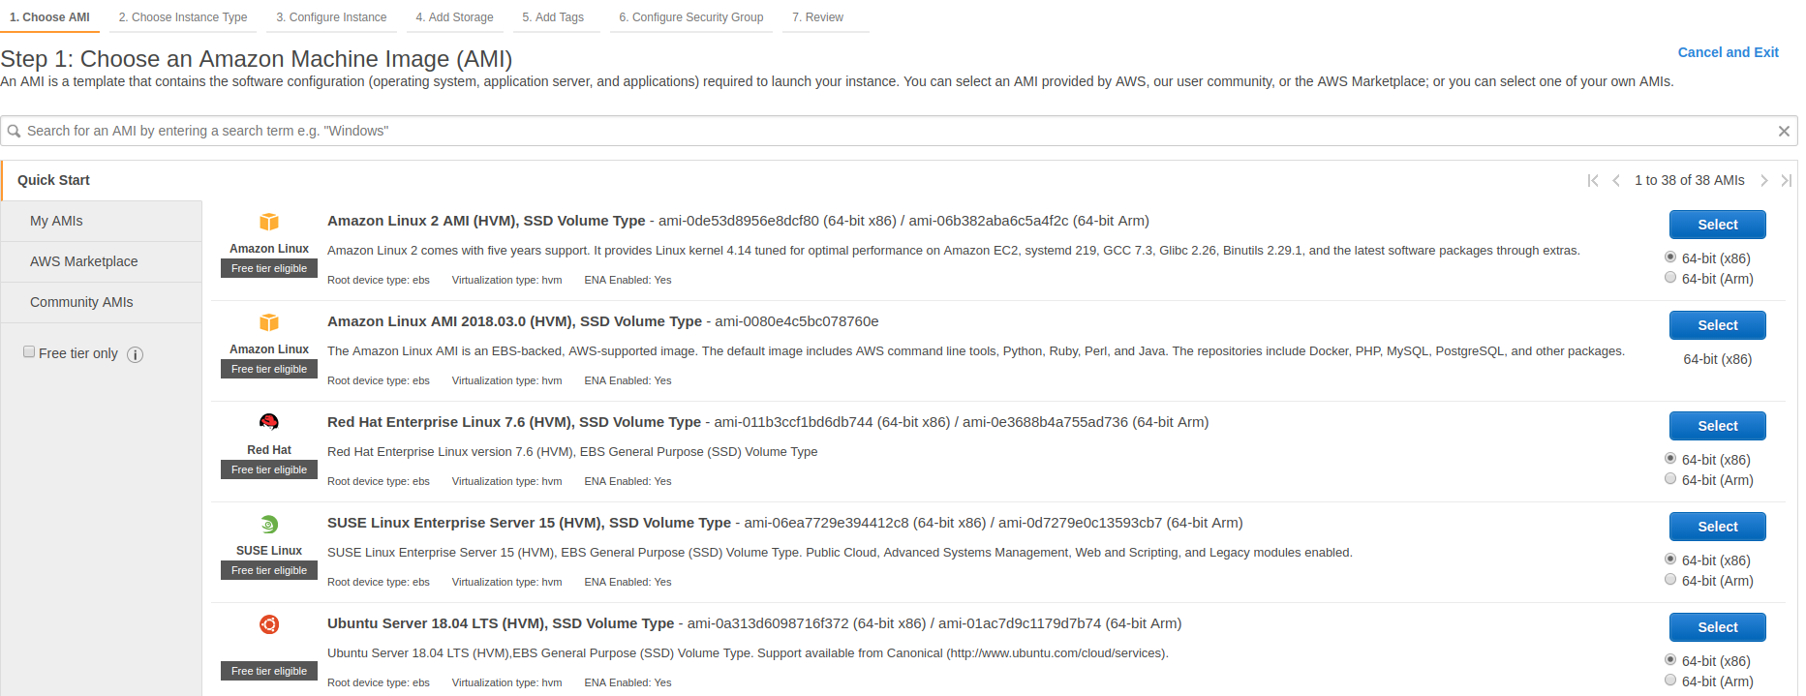Click the Free tier only info icon

coord(136,354)
